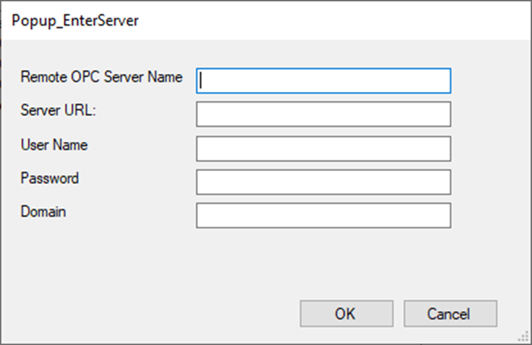Click the blank area right of the Server URL box
Image resolution: width=532 pixels, height=345 pixels.
click(490, 114)
